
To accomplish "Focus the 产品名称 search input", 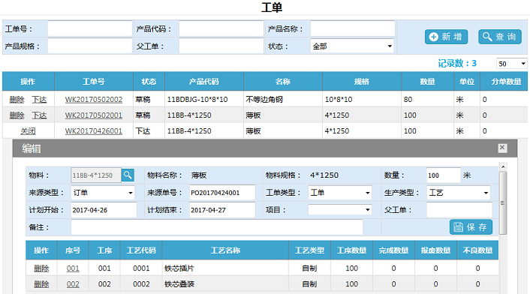I will (353, 28).
